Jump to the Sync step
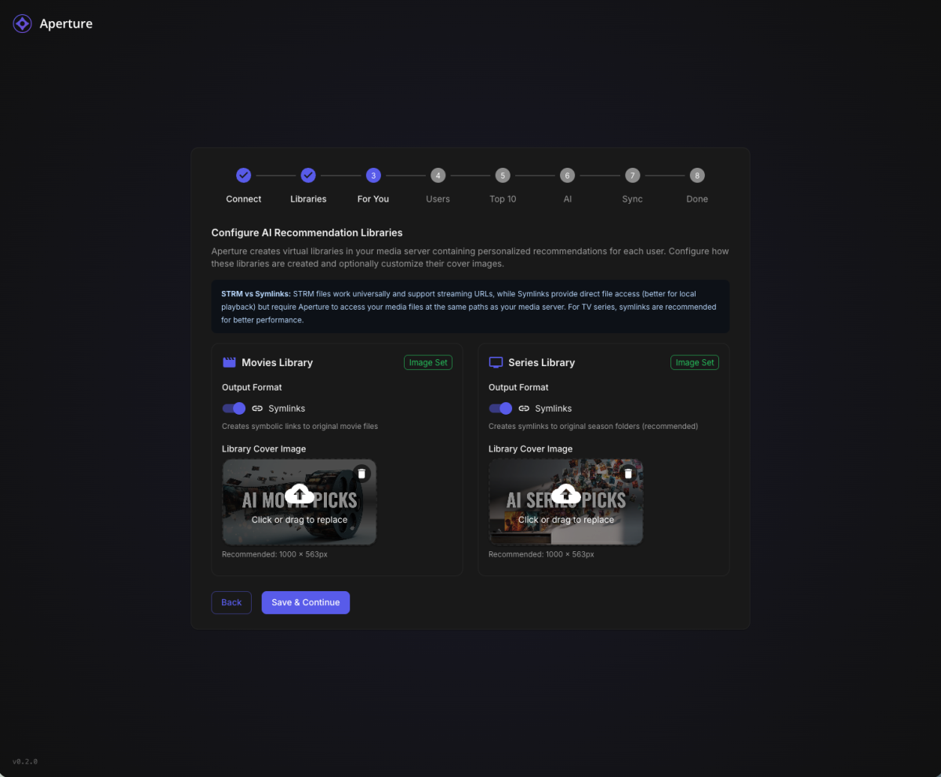 pyautogui.click(x=632, y=175)
